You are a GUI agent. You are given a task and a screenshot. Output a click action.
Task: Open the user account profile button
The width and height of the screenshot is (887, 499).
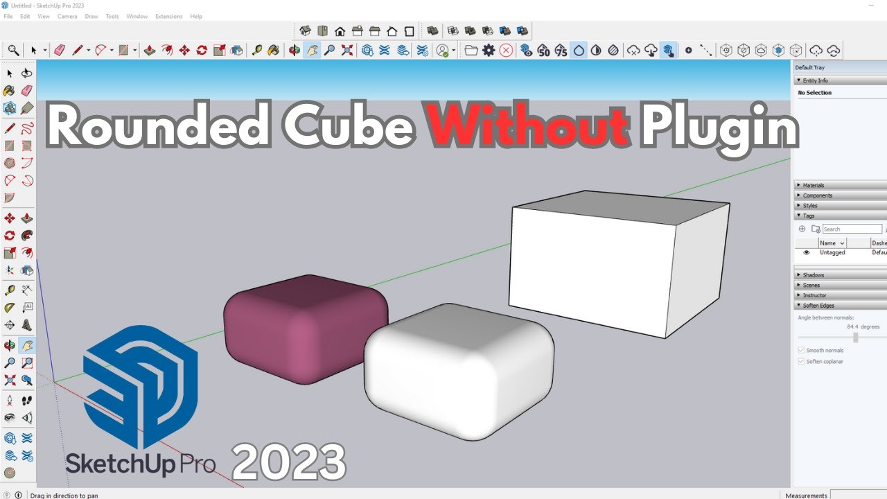tap(442, 51)
